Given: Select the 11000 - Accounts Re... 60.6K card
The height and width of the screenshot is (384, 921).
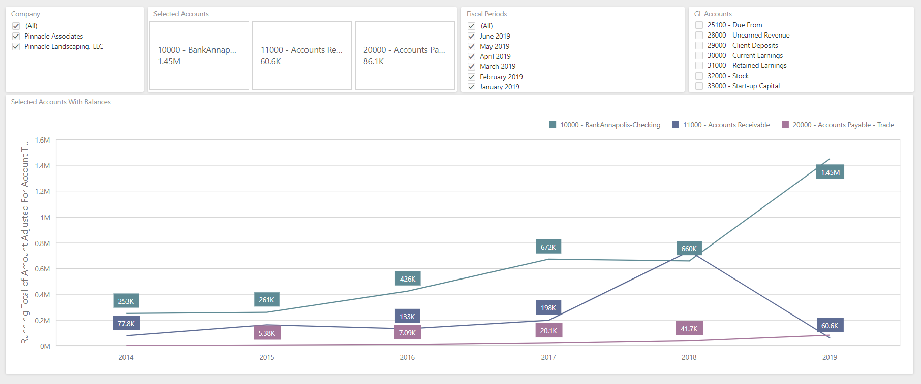Looking at the screenshot, I should (302, 55).
